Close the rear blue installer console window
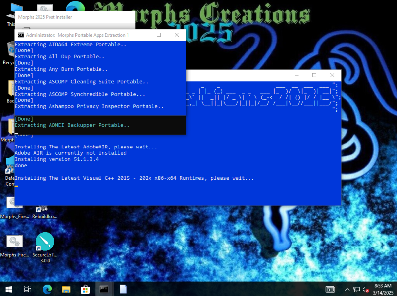This screenshot has width=397, height=296. click(332, 75)
